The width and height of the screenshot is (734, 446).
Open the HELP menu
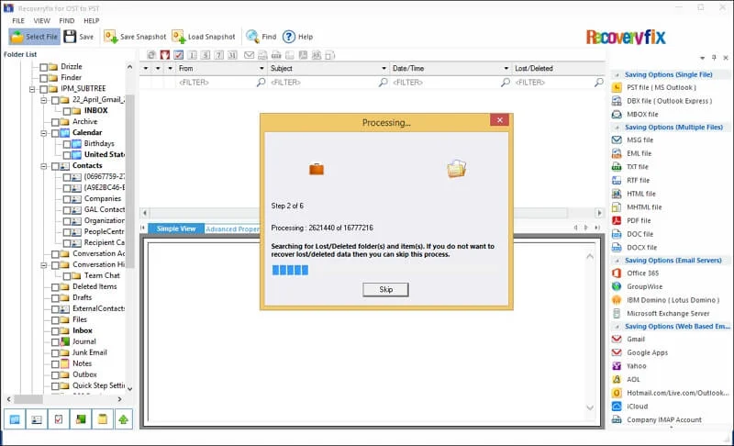[x=91, y=20]
